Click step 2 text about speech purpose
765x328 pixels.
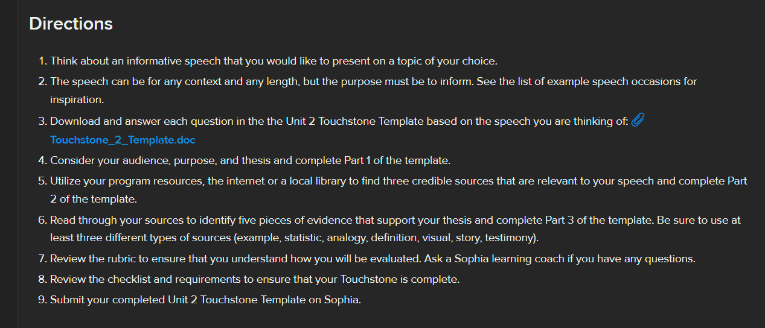(x=373, y=81)
